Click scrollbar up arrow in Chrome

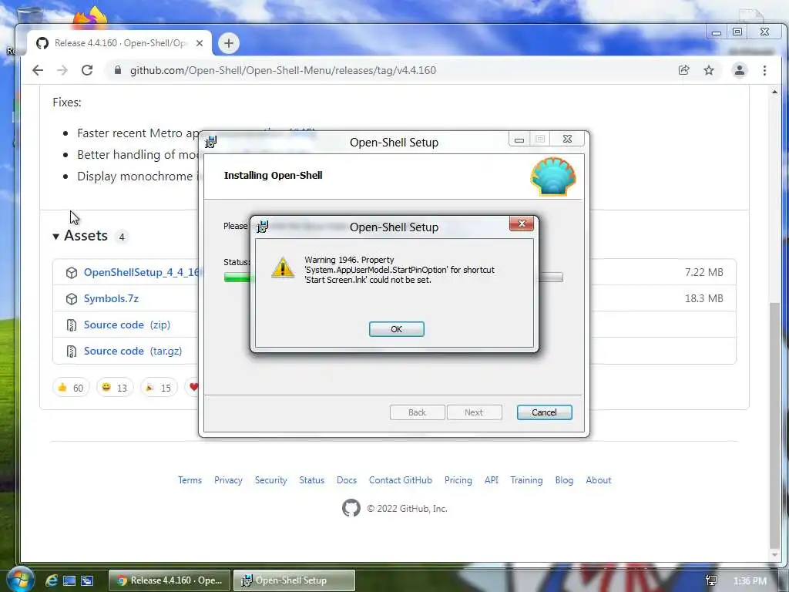pos(774,92)
